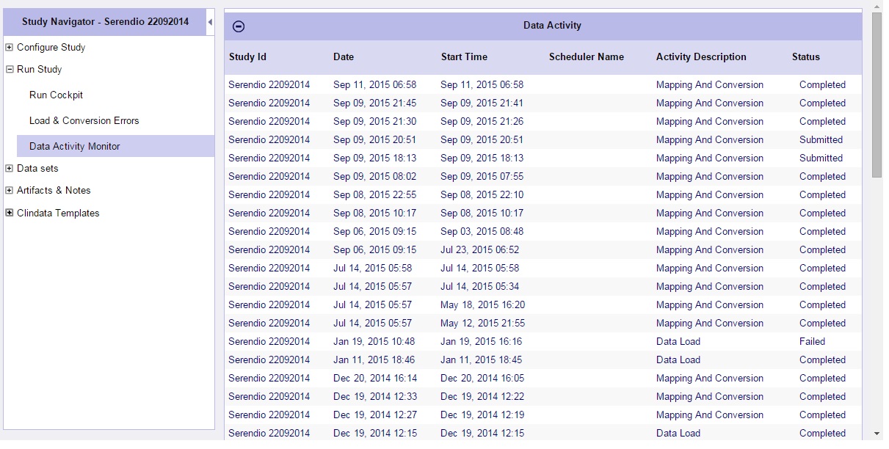
Task: Click the Activity Description column header
Action: coord(701,57)
